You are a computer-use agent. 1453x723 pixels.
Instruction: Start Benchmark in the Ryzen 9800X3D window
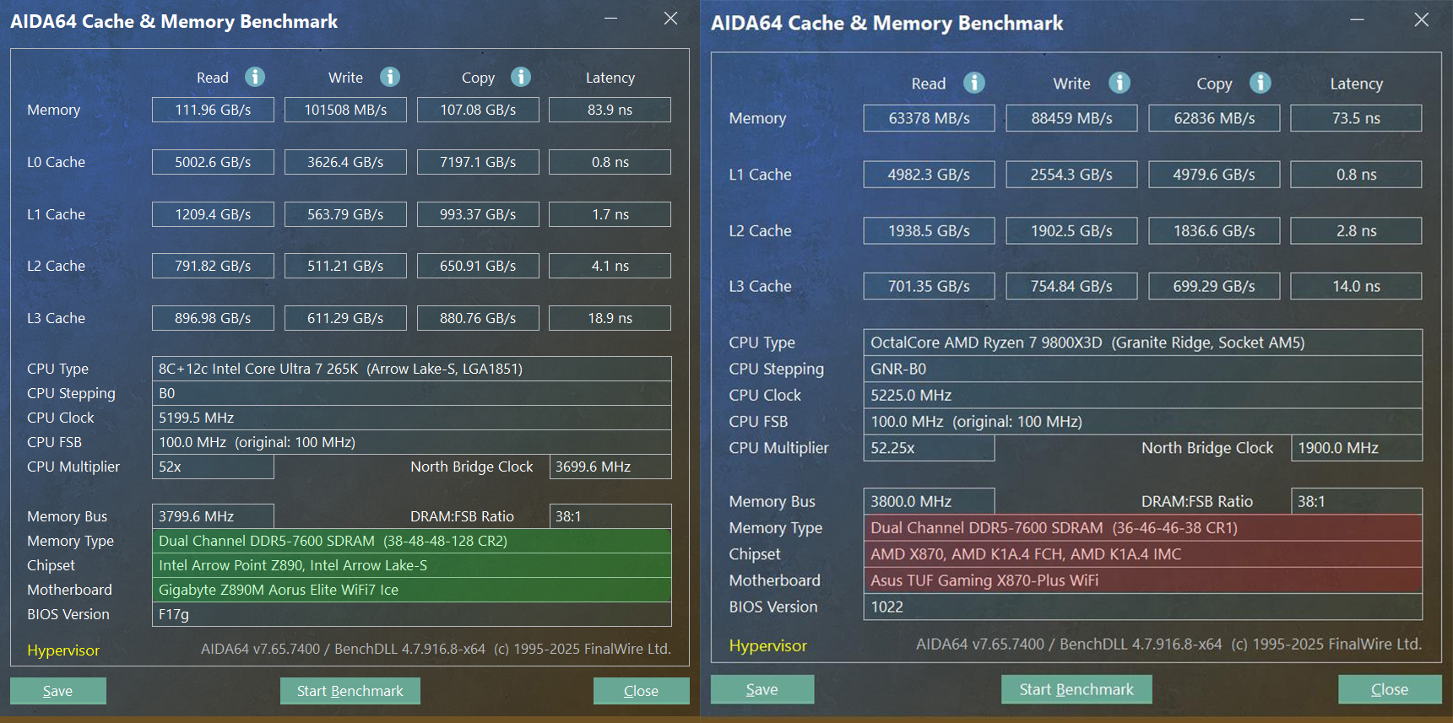click(x=1076, y=689)
